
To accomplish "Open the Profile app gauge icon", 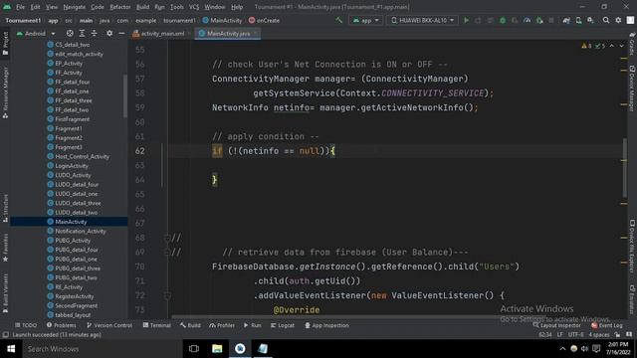I will (527, 20).
